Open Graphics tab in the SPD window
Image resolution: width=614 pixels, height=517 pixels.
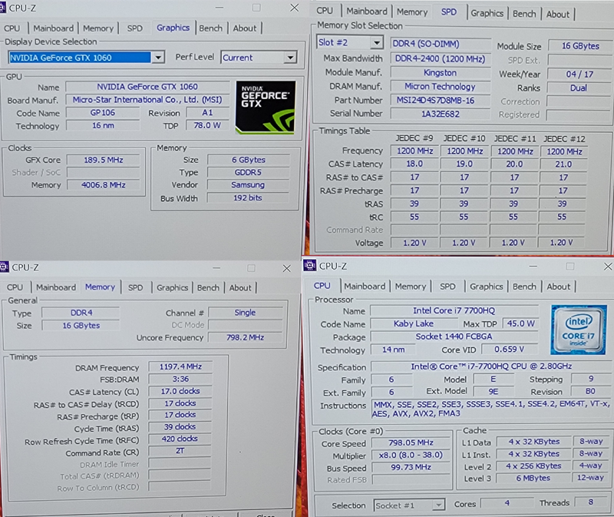click(487, 13)
